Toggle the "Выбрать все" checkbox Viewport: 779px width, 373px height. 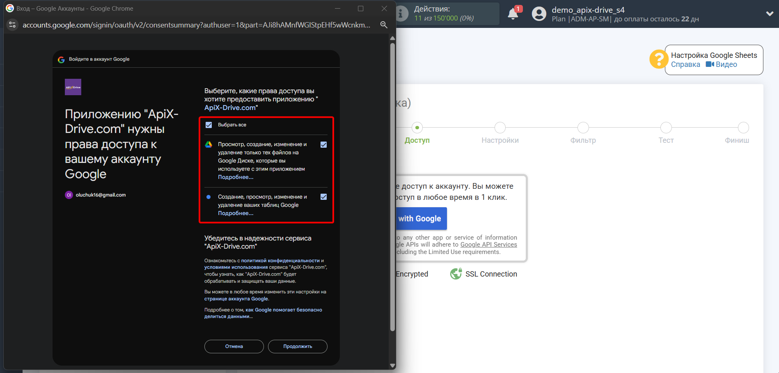[x=209, y=125]
